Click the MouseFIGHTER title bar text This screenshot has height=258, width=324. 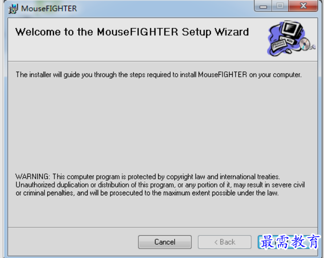point(49,9)
